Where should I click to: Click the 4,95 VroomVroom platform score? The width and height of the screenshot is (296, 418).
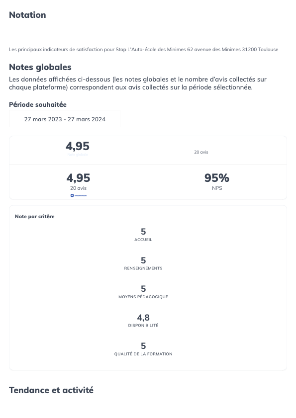(x=78, y=178)
